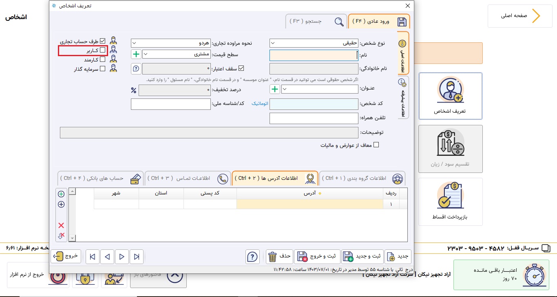Insert row with black plus icon

pyautogui.click(x=61, y=204)
